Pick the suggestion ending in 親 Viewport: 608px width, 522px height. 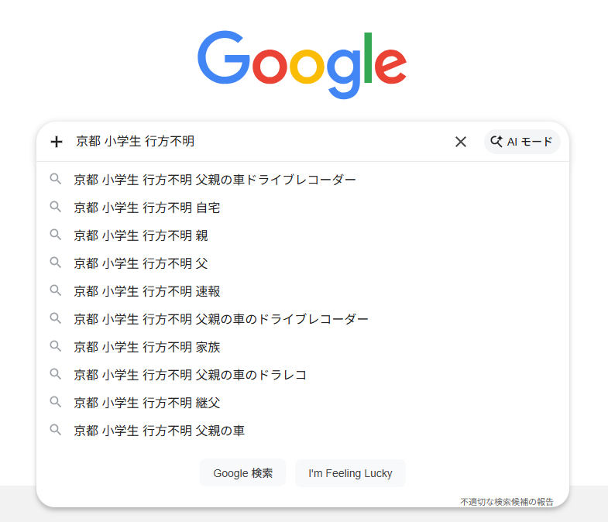click(141, 235)
